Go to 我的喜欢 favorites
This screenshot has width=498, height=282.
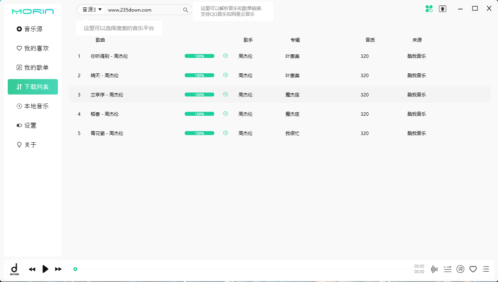click(x=33, y=48)
